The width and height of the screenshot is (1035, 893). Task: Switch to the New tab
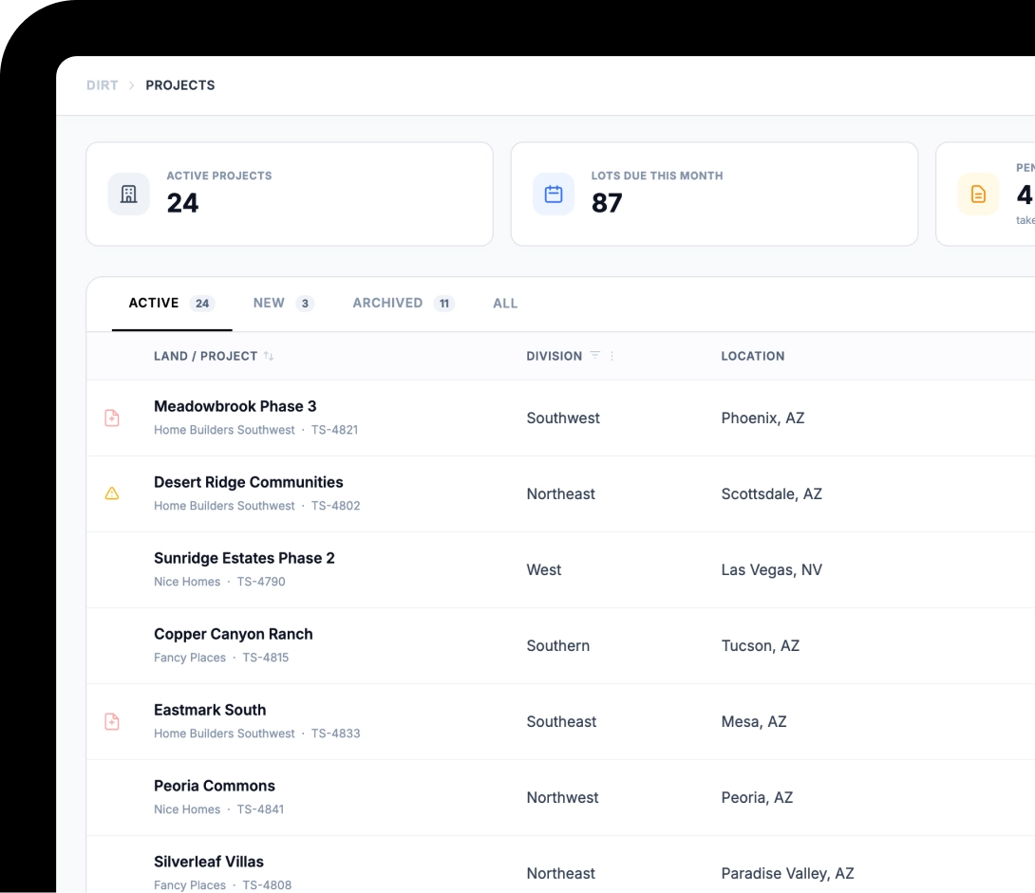pyautogui.click(x=283, y=304)
